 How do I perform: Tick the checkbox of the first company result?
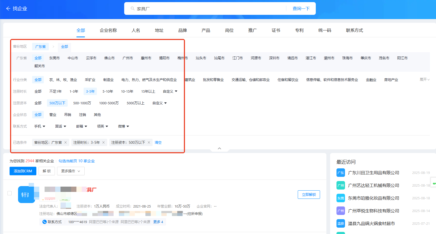point(10,193)
